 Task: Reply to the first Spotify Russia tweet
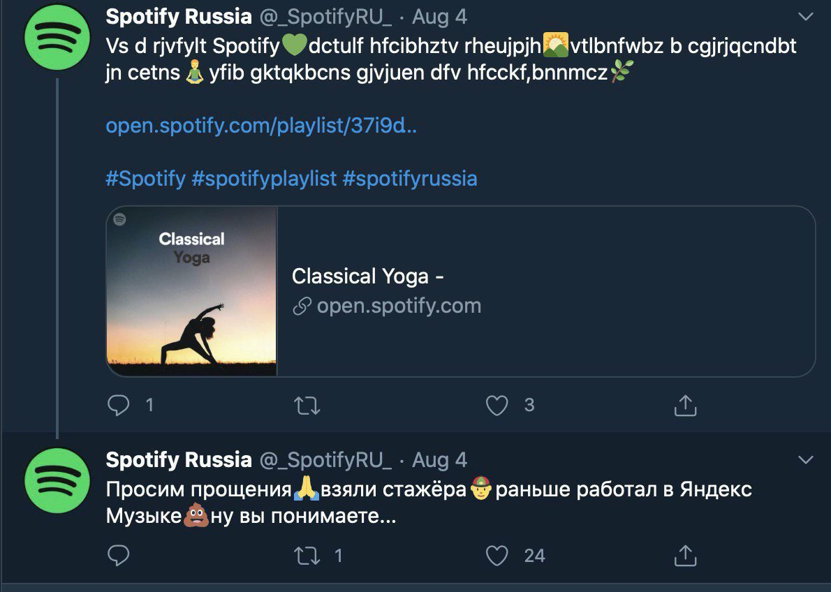point(120,405)
